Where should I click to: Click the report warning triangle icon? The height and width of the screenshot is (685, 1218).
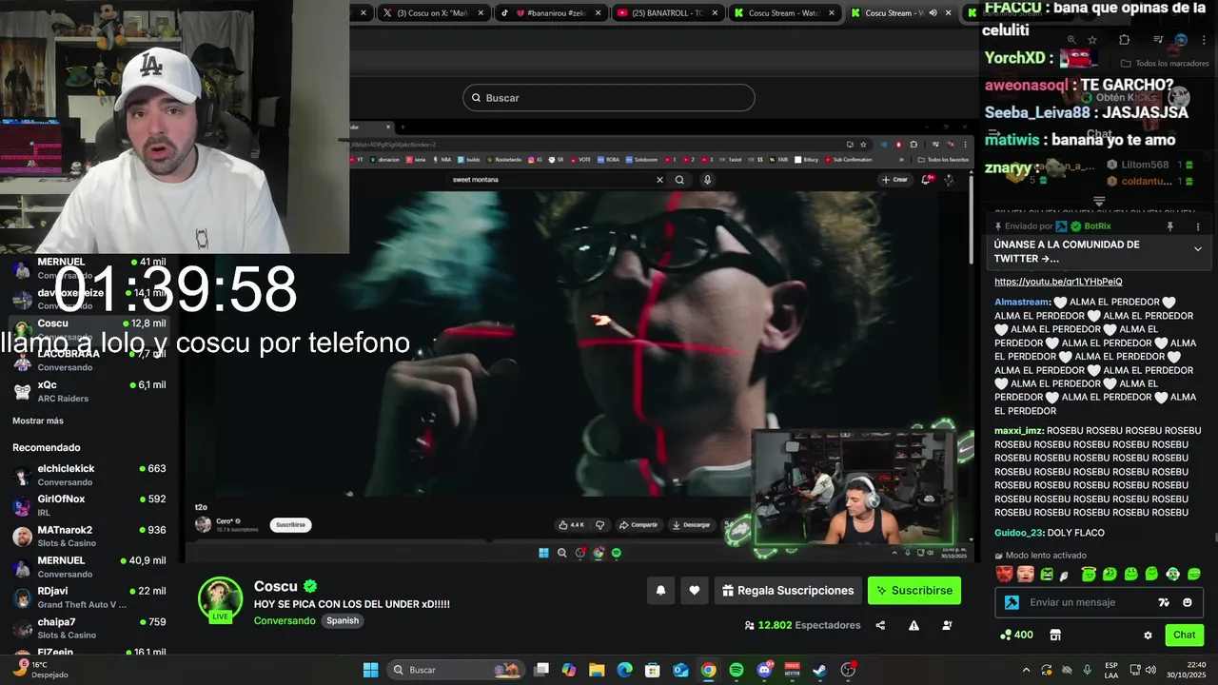click(913, 625)
